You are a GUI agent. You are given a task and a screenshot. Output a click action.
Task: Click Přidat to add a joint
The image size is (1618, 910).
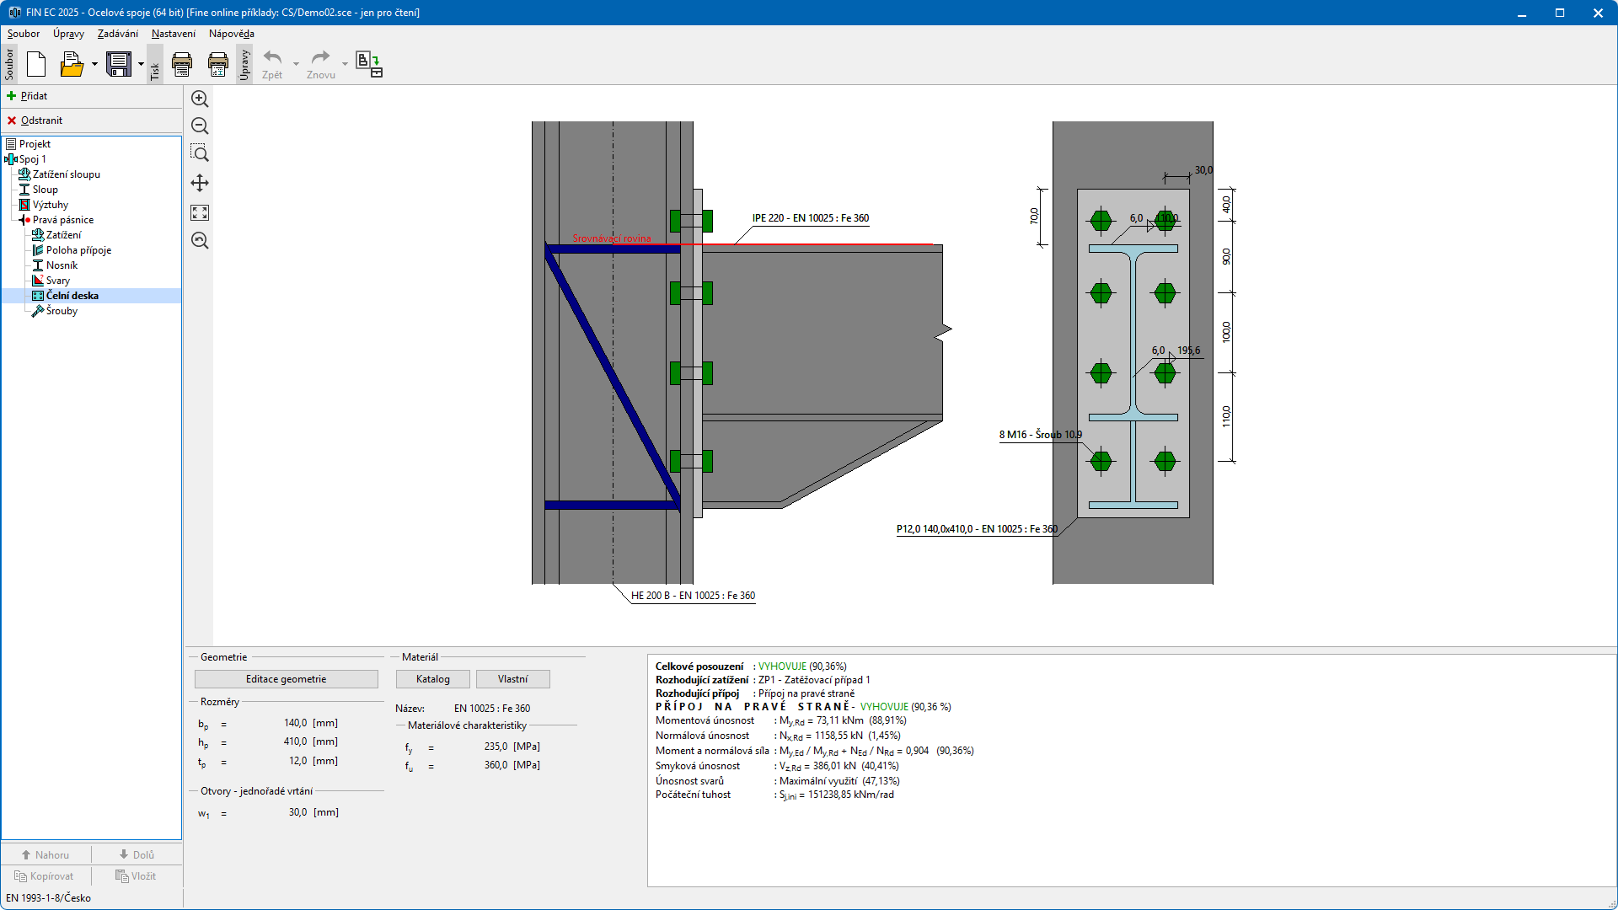click(34, 96)
